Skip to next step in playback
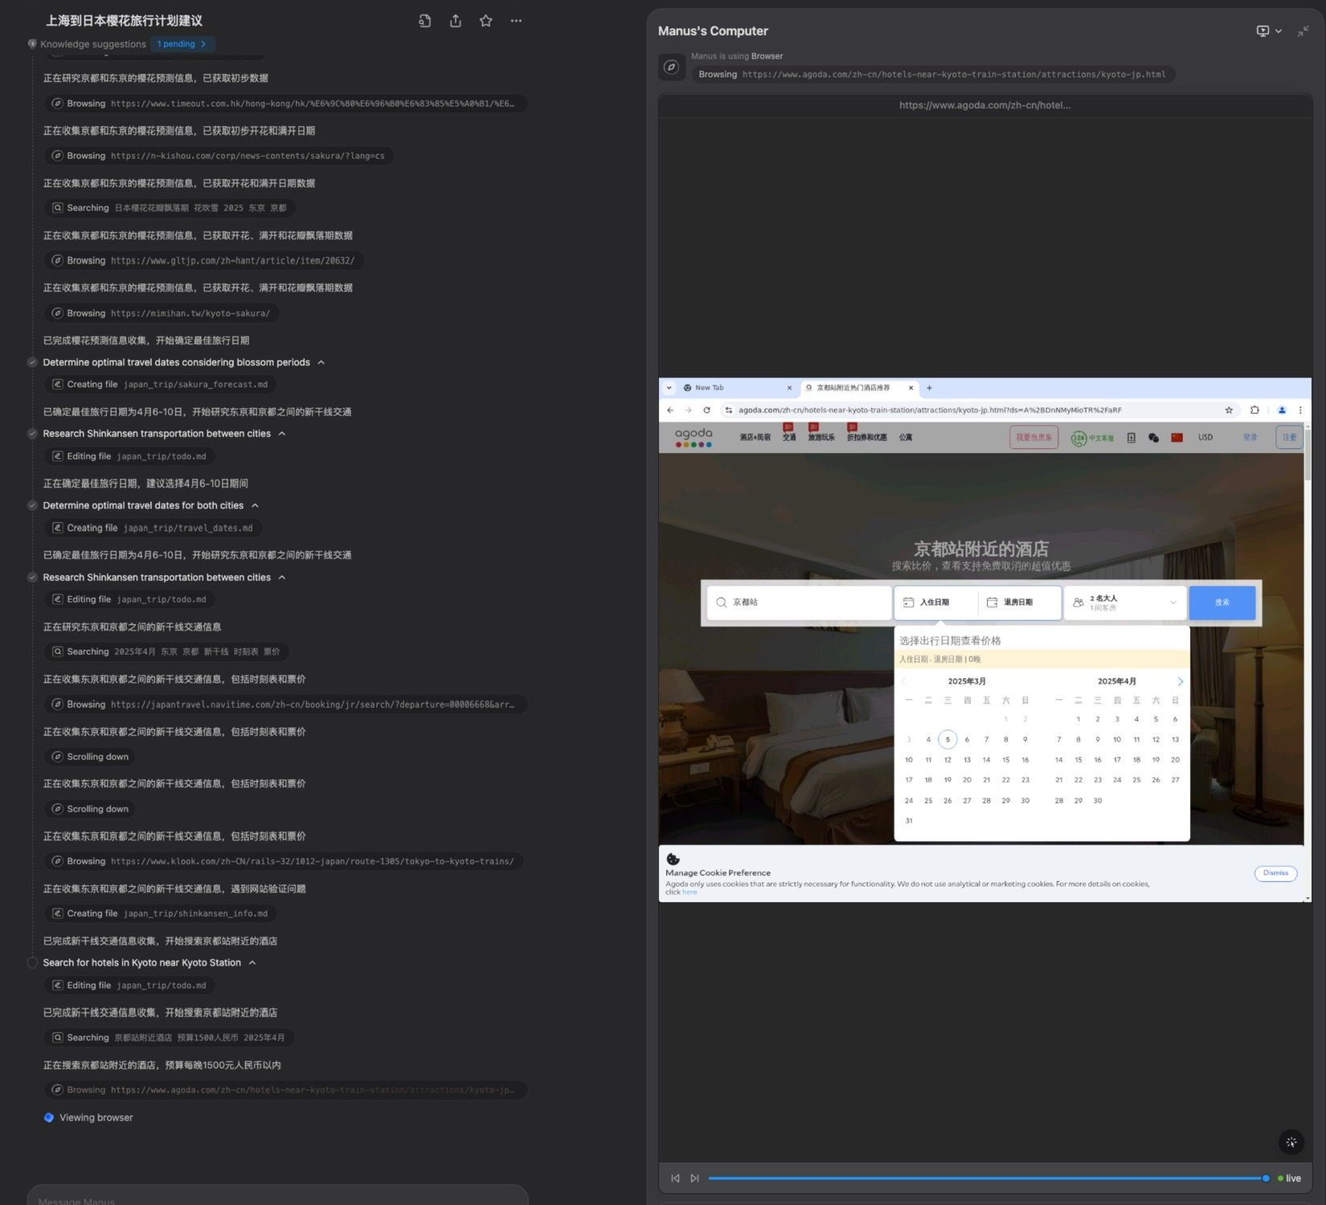Screen dimensions: 1326x1205 pos(695,1178)
